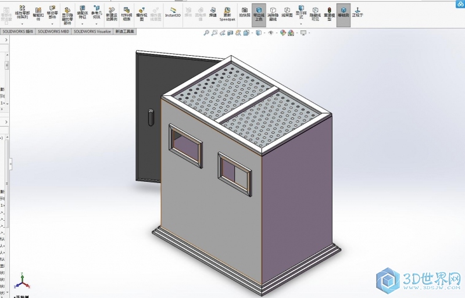The height and width of the screenshot is (298, 465).
Task: Click the View Settings monitor icon
Action: coord(303,33)
